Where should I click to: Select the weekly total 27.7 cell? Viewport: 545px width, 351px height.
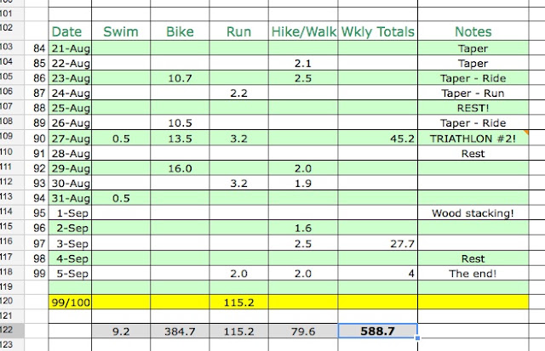point(378,243)
